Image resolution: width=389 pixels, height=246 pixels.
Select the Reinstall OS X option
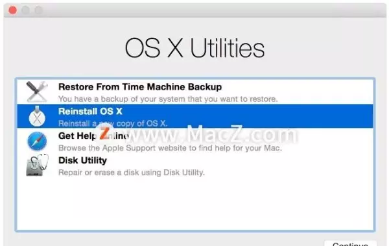pos(195,116)
